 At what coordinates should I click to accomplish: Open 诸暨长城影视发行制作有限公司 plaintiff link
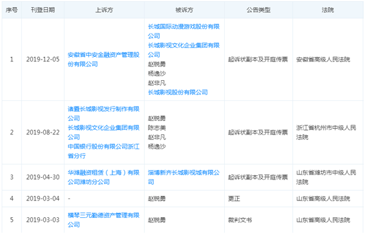pos(103,114)
